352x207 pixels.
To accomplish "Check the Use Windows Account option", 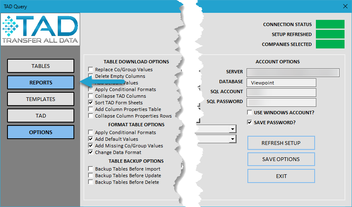I will pos(249,112).
